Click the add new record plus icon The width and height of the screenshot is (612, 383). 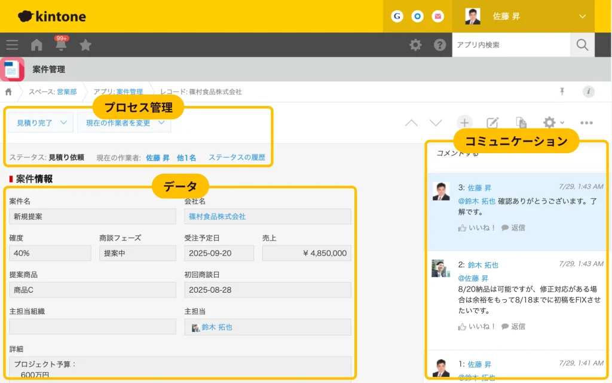(x=465, y=123)
